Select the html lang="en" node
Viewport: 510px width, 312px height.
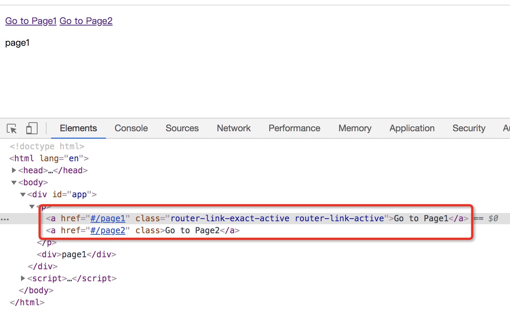click(49, 158)
